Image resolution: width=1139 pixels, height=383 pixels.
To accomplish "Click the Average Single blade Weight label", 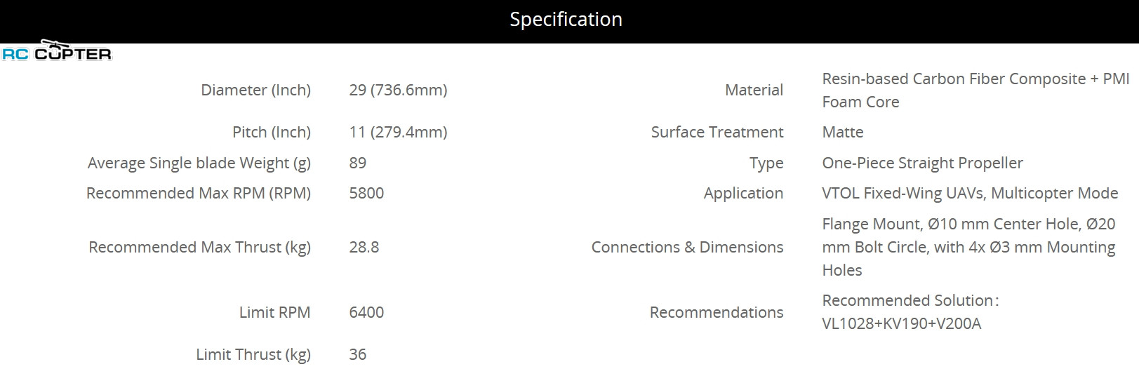I will pyautogui.click(x=199, y=163).
